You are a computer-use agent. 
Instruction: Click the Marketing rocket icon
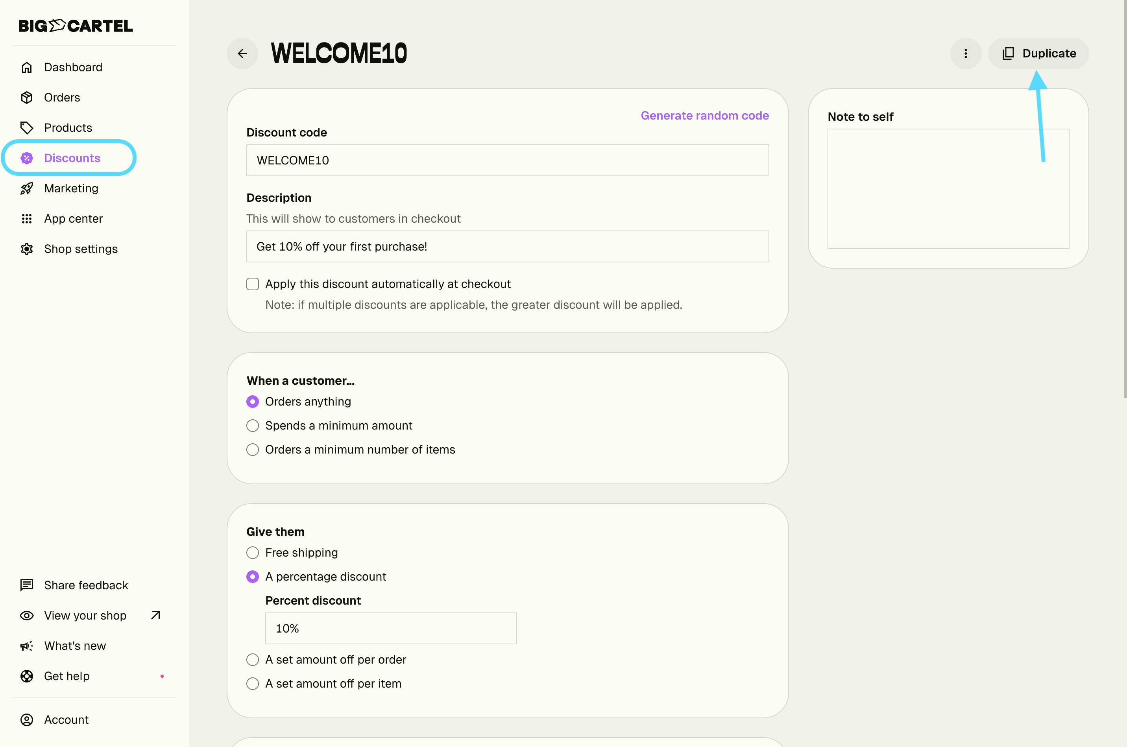click(x=27, y=189)
